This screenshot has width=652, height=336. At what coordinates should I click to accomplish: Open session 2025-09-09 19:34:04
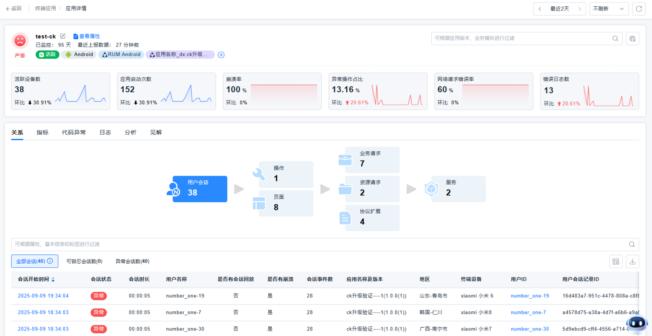[43, 296]
